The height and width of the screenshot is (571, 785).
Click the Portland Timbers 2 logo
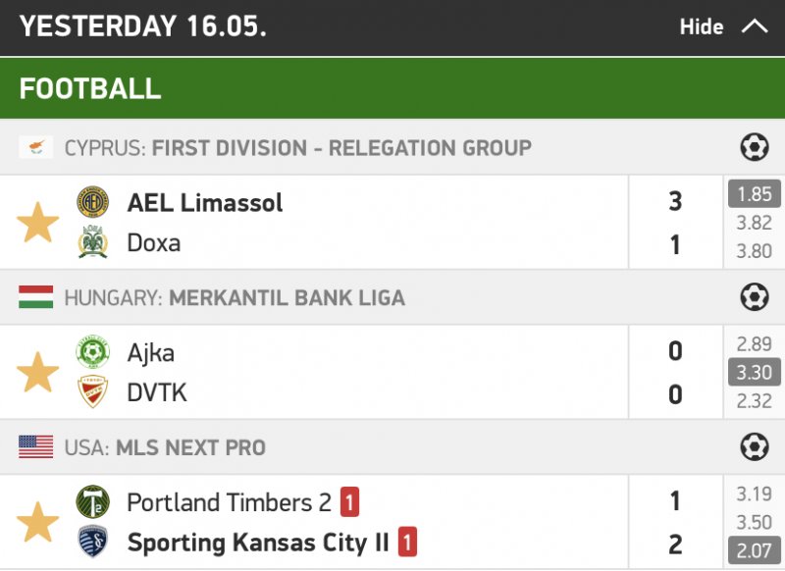point(93,502)
